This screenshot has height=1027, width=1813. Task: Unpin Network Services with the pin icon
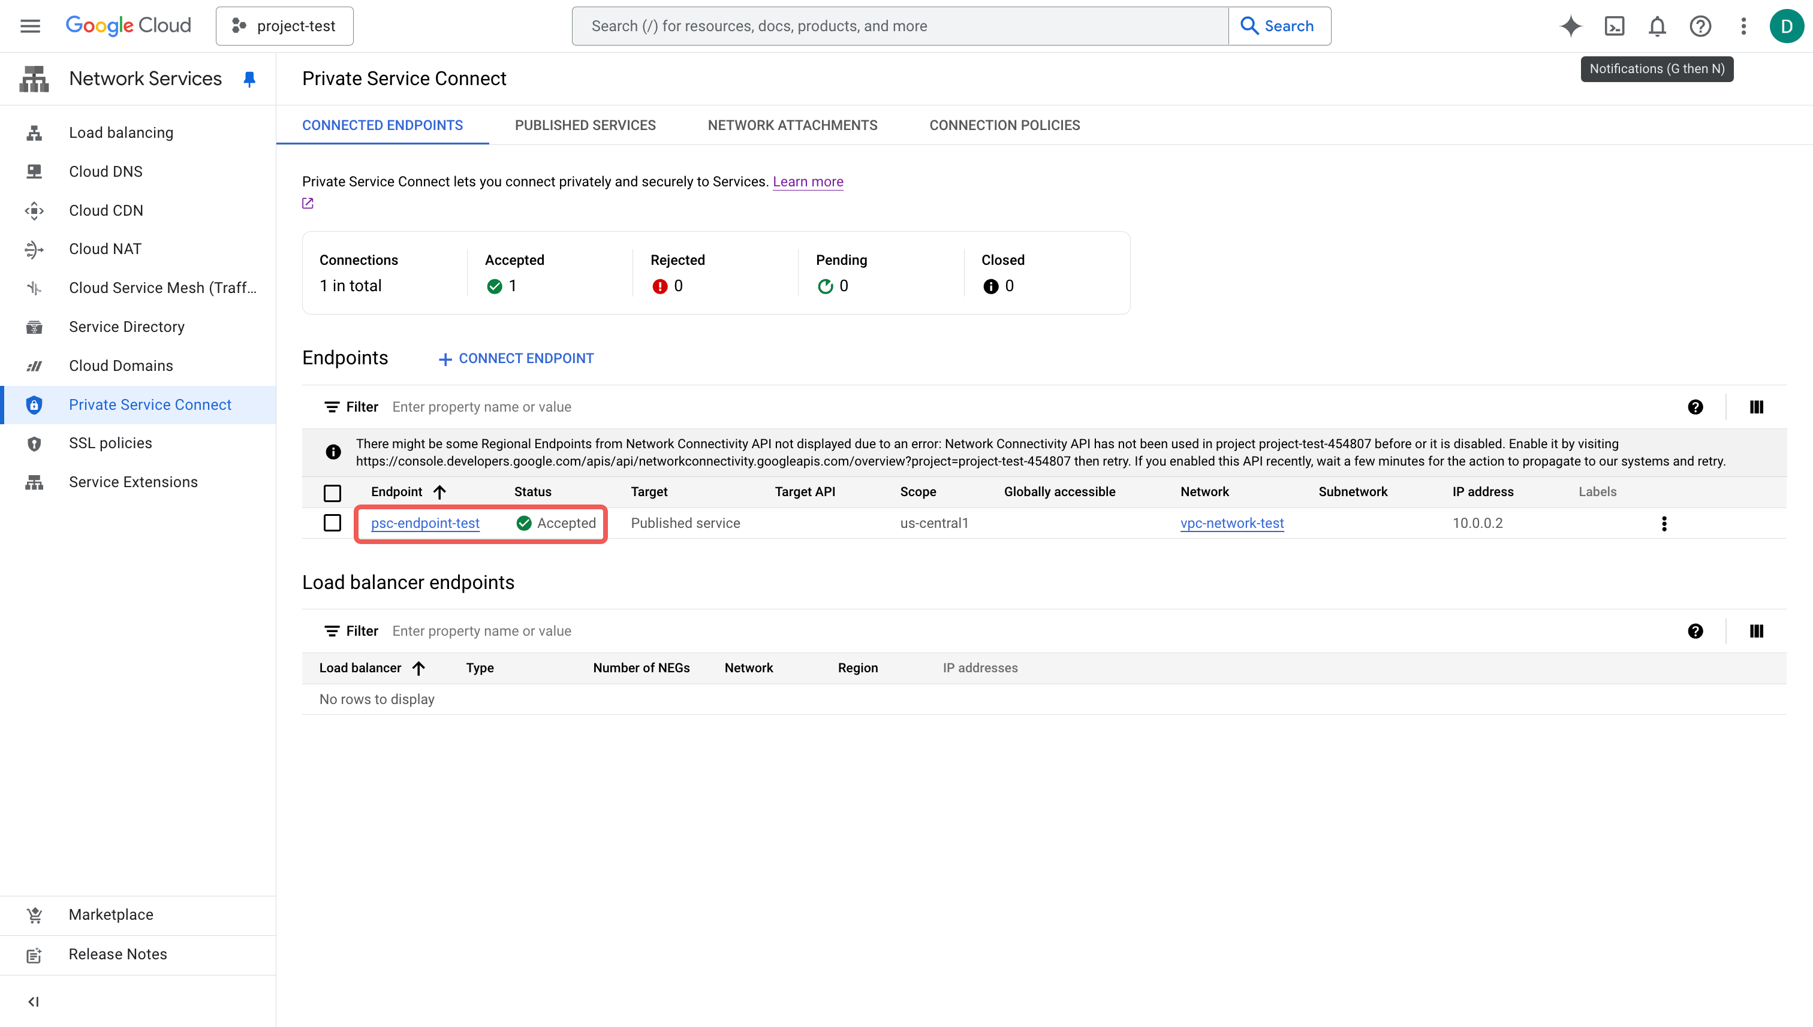pyautogui.click(x=249, y=79)
